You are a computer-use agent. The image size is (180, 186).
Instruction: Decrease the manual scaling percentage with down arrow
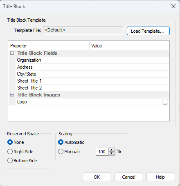point(112,153)
